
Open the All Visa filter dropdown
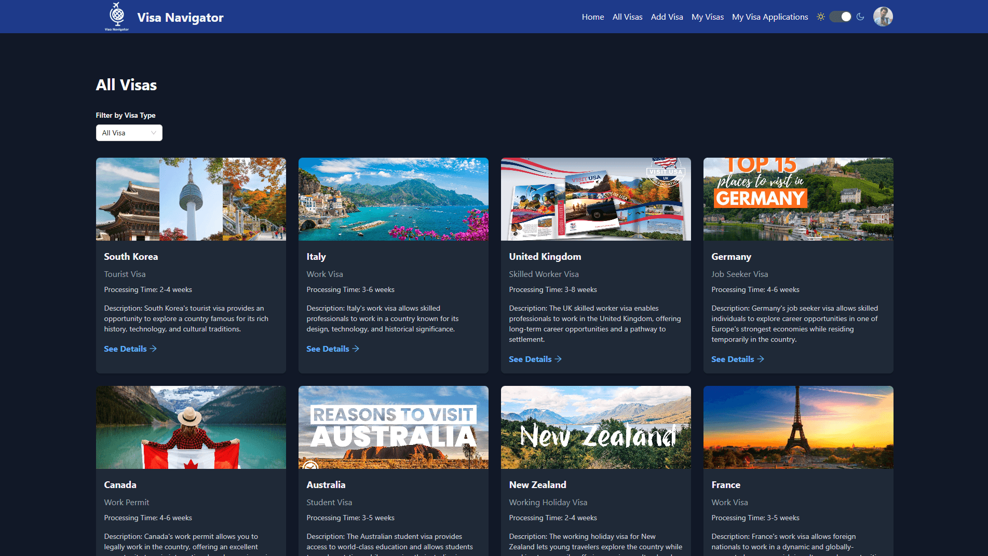pyautogui.click(x=129, y=133)
